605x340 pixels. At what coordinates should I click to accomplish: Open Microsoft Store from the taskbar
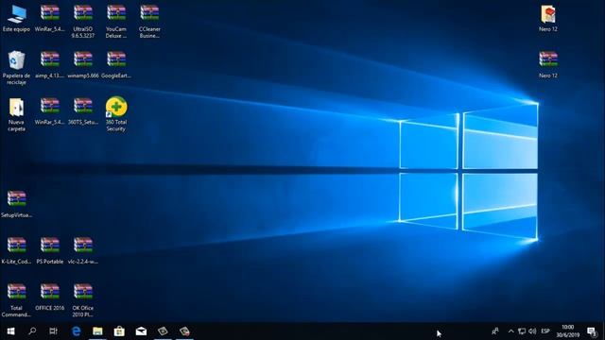[119, 331]
